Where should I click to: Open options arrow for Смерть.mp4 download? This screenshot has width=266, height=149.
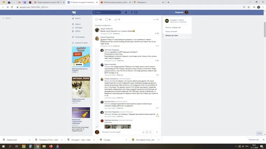pos(29,139)
